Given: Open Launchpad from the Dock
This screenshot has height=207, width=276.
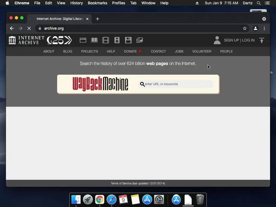Looking at the screenshot, I should 88,199.
